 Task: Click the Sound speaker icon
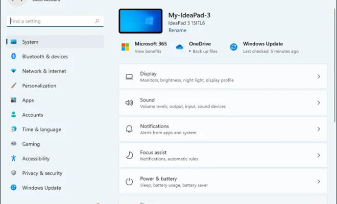coord(129,103)
